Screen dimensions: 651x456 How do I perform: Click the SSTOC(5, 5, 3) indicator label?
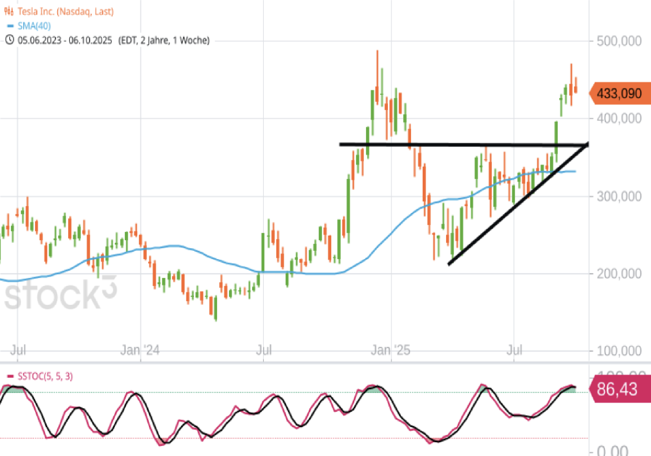[x=45, y=376]
